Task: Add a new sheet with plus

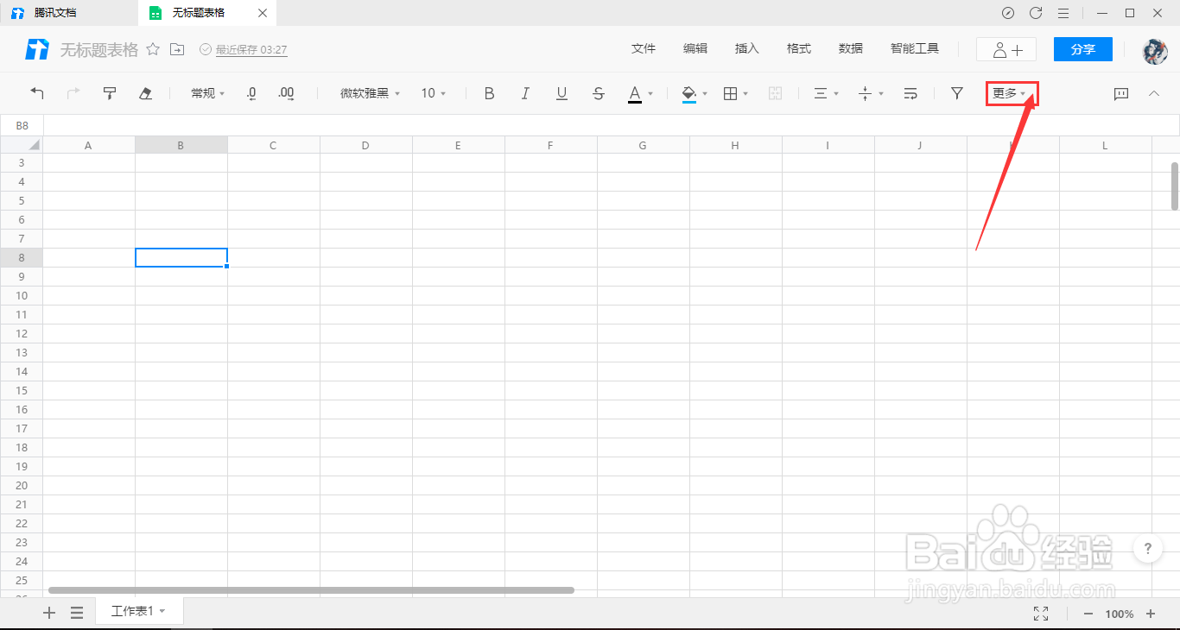Action: coord(49,613)
